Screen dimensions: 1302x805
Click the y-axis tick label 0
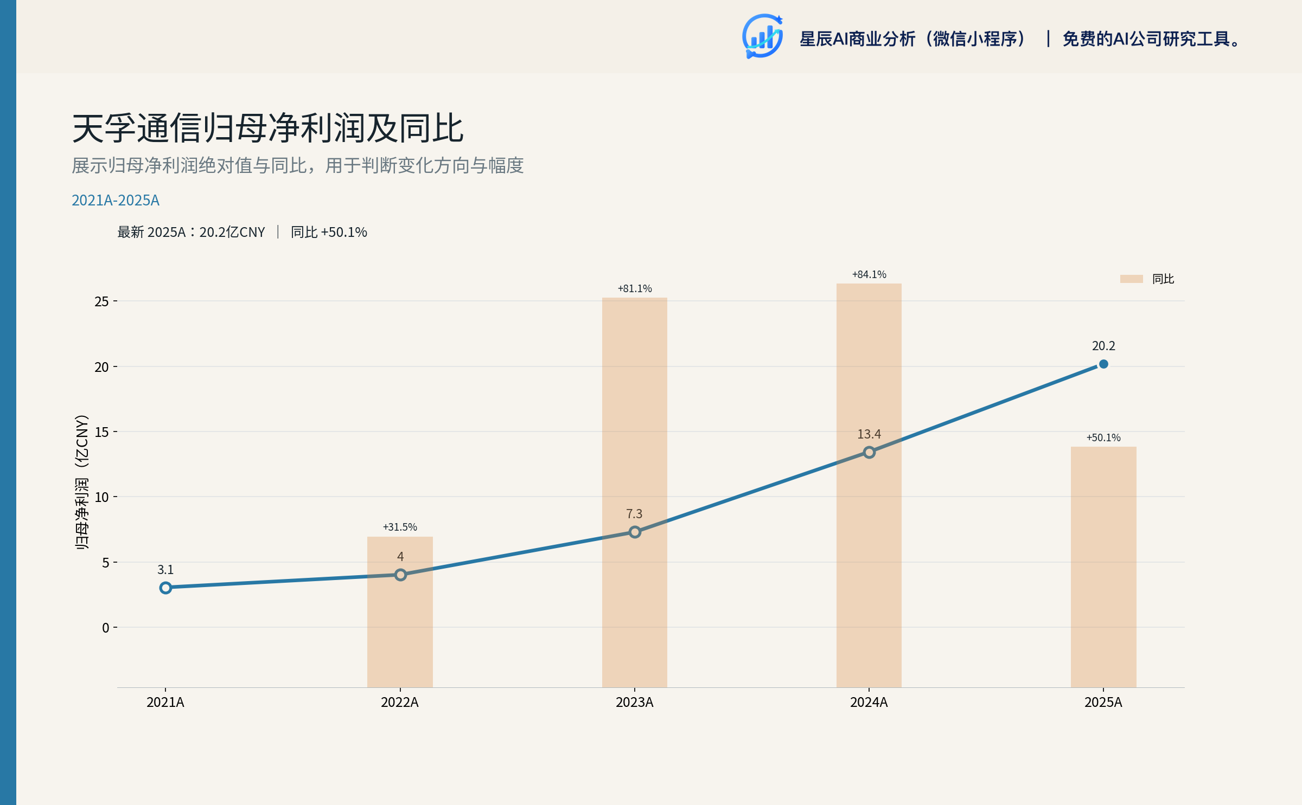point(105,628)
